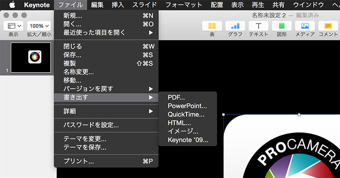Open the Keynote application menu
Screen dimensions: 340x178
pyautogui.click(x=37, y=5)
